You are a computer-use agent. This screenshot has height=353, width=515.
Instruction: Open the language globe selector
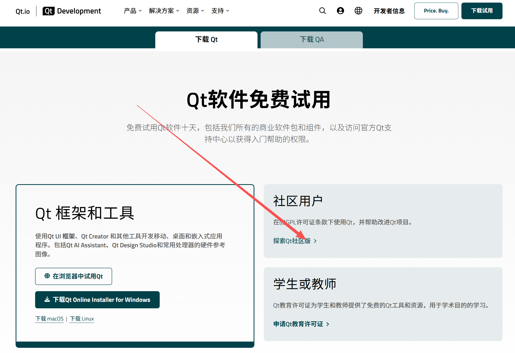tap(358, 11)
